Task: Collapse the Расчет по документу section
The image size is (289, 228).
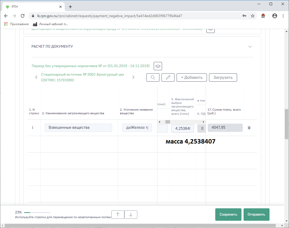Action: (x=250, y=47)
